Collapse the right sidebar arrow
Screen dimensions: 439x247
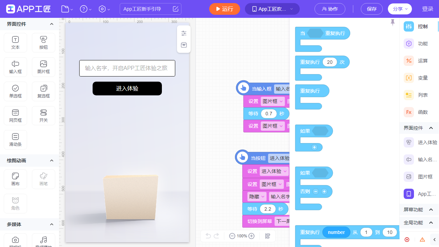coord(435,239)
